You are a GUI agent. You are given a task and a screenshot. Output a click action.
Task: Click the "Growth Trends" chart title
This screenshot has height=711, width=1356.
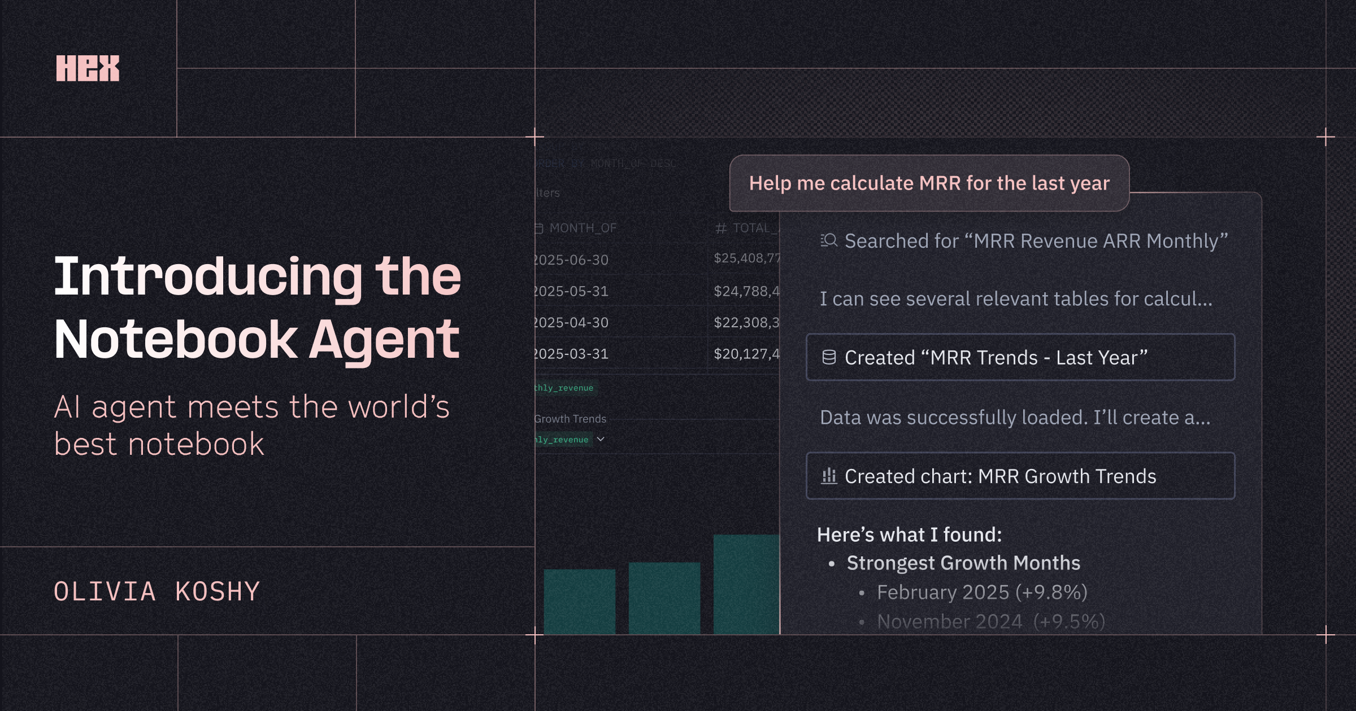point(570,419)
